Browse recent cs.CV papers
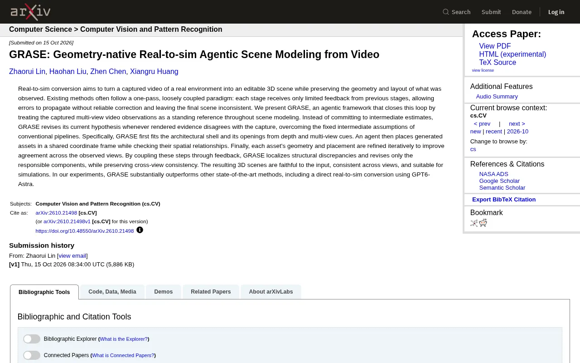Screen dimensions: 580x363 [x=494, y=132]
